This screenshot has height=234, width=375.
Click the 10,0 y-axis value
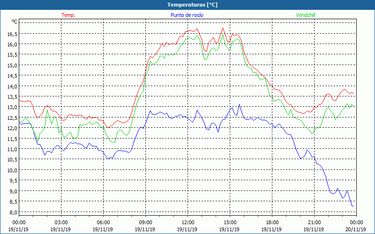pos(13,170)
